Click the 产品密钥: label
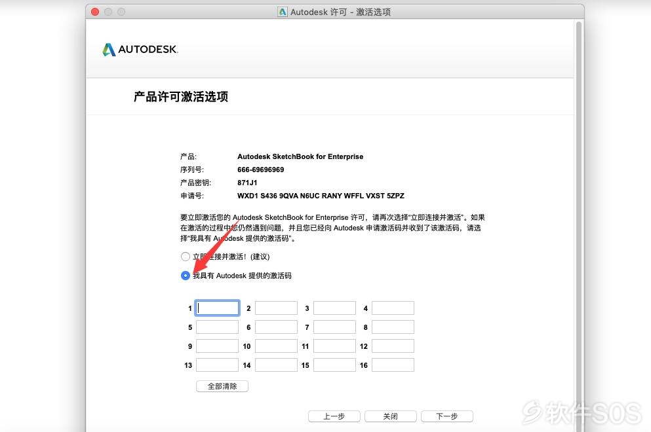651x432 pixels. coord(195,183)
